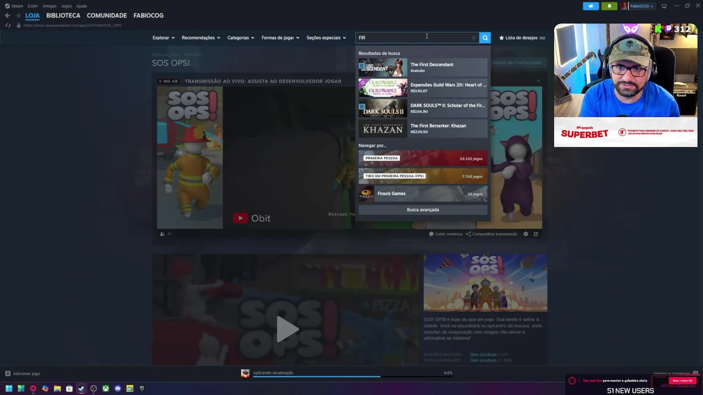Switch to the COMUNIDADE tab
Image resolution: width=703 pixels, height=395 pixels.
(107, 15)
